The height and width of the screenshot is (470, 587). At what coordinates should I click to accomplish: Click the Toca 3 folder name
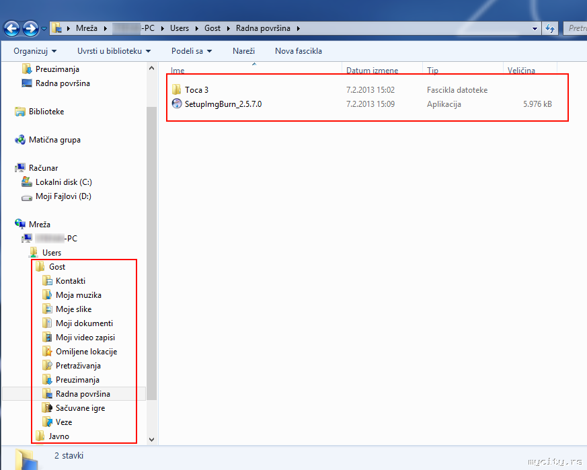(196, 90)
